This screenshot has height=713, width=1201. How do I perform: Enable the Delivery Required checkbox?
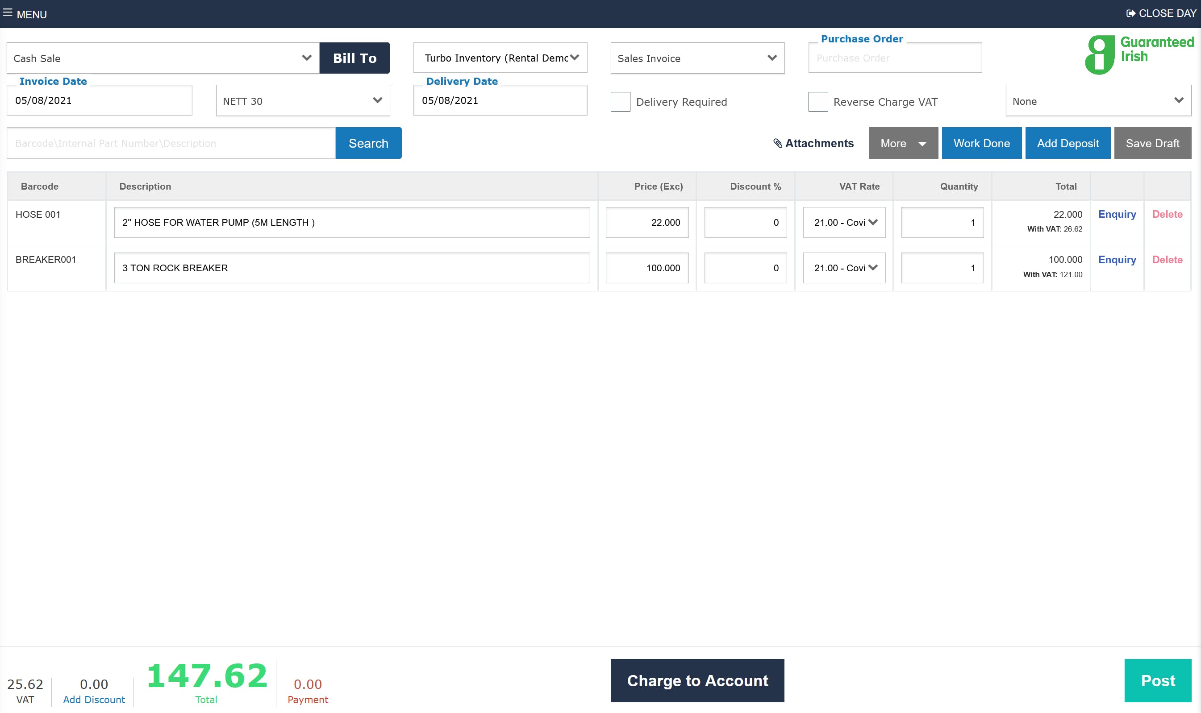(x=620, y=102)
